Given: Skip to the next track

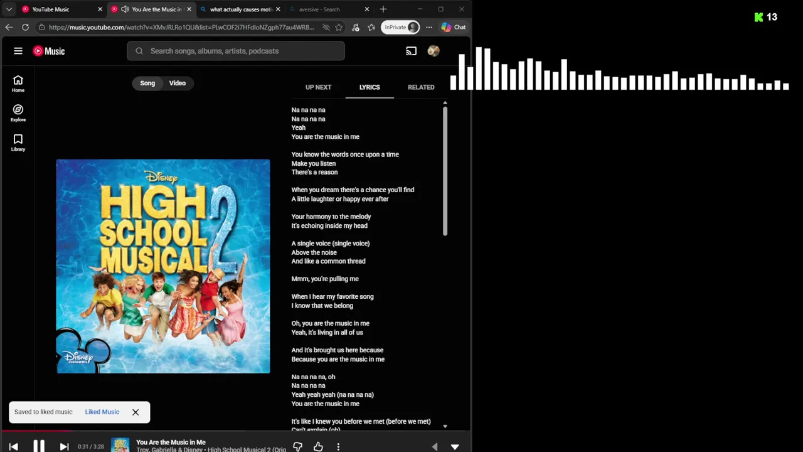Looking at the screenshot, I should tap(64, 446).
